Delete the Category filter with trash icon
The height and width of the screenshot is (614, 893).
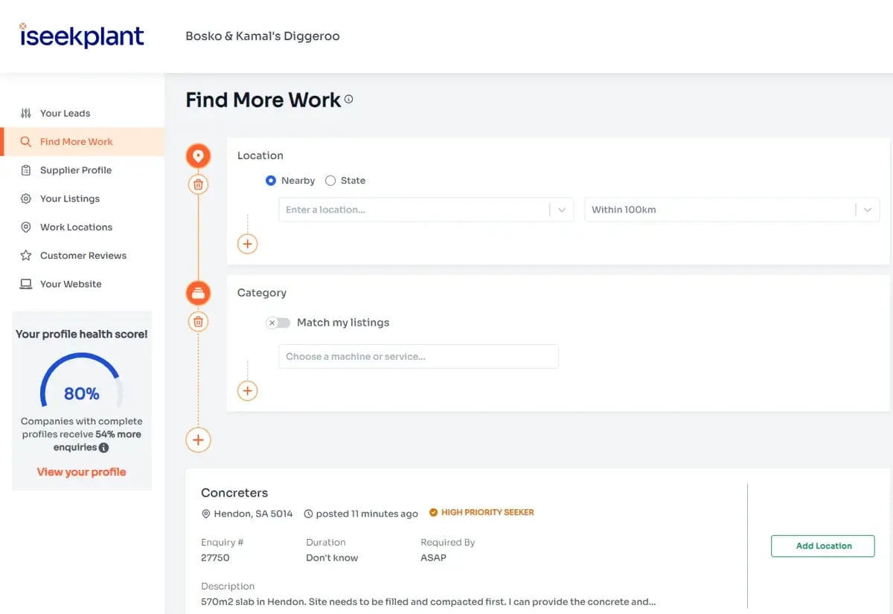[x=198, y=322]
